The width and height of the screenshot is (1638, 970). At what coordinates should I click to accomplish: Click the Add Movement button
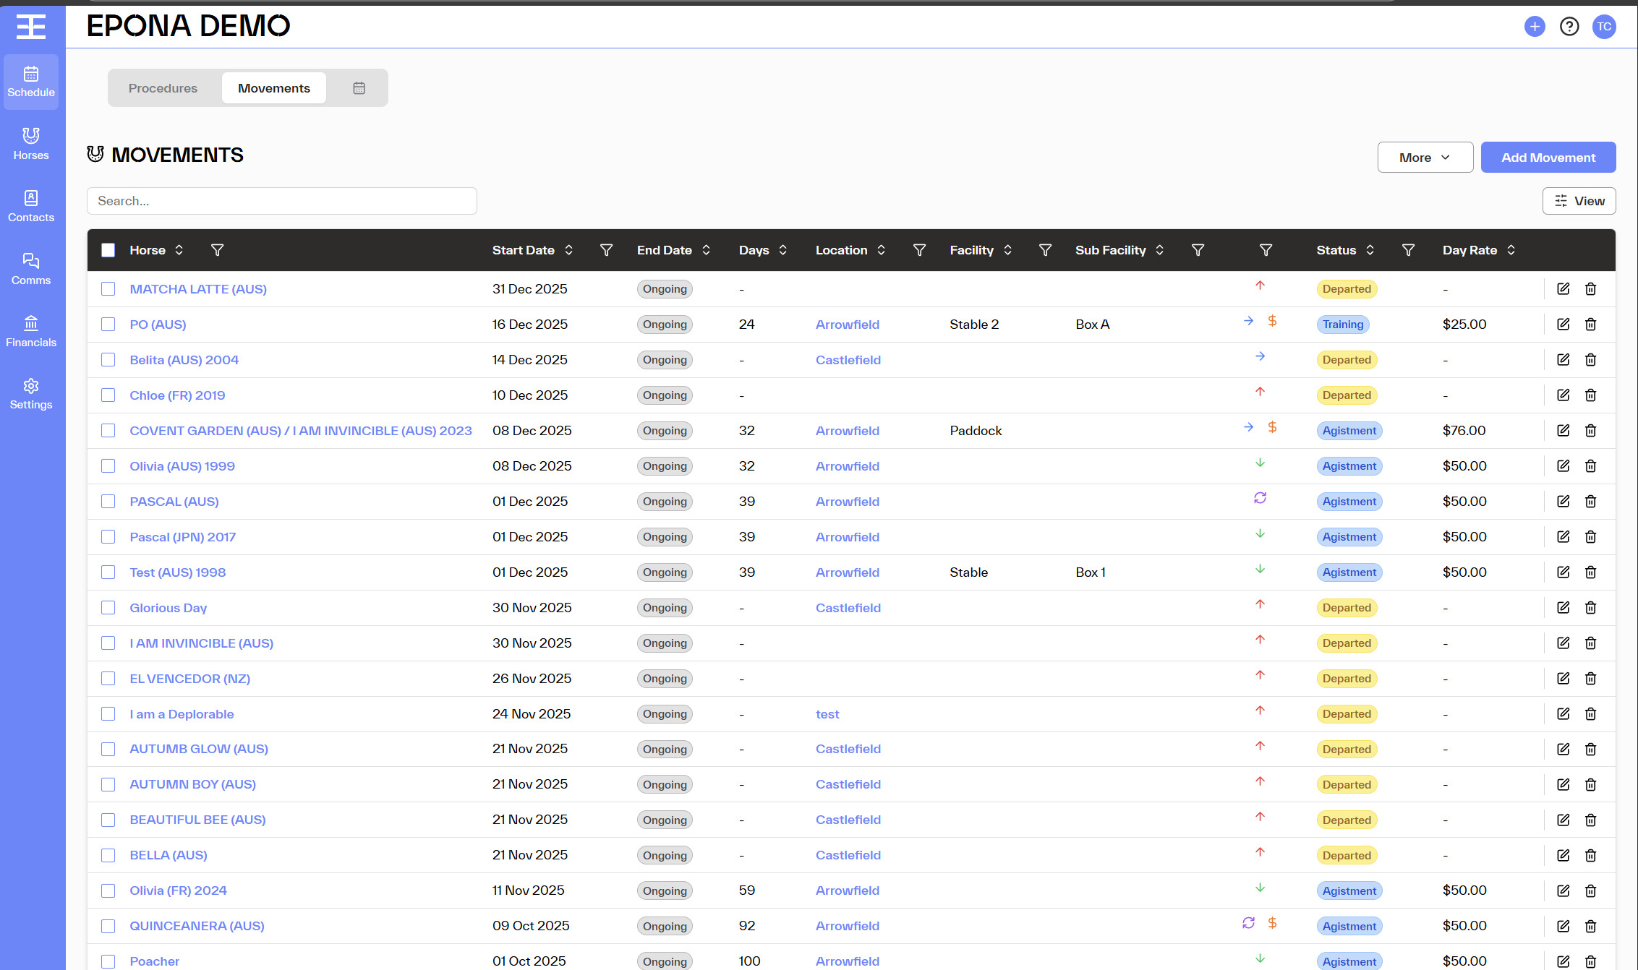(x=1548, y=158)
